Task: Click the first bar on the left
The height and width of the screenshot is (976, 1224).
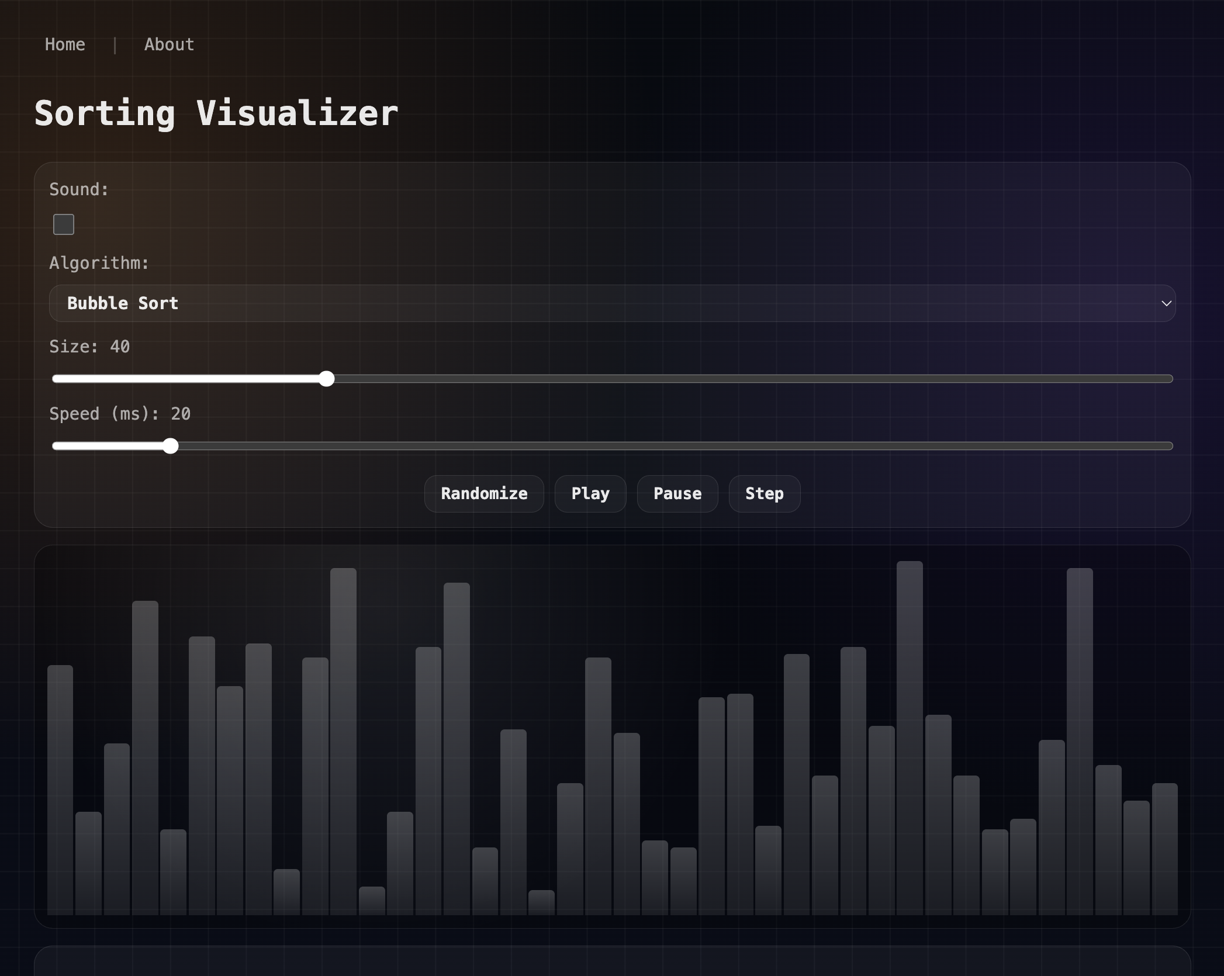Action: point(60,789)
